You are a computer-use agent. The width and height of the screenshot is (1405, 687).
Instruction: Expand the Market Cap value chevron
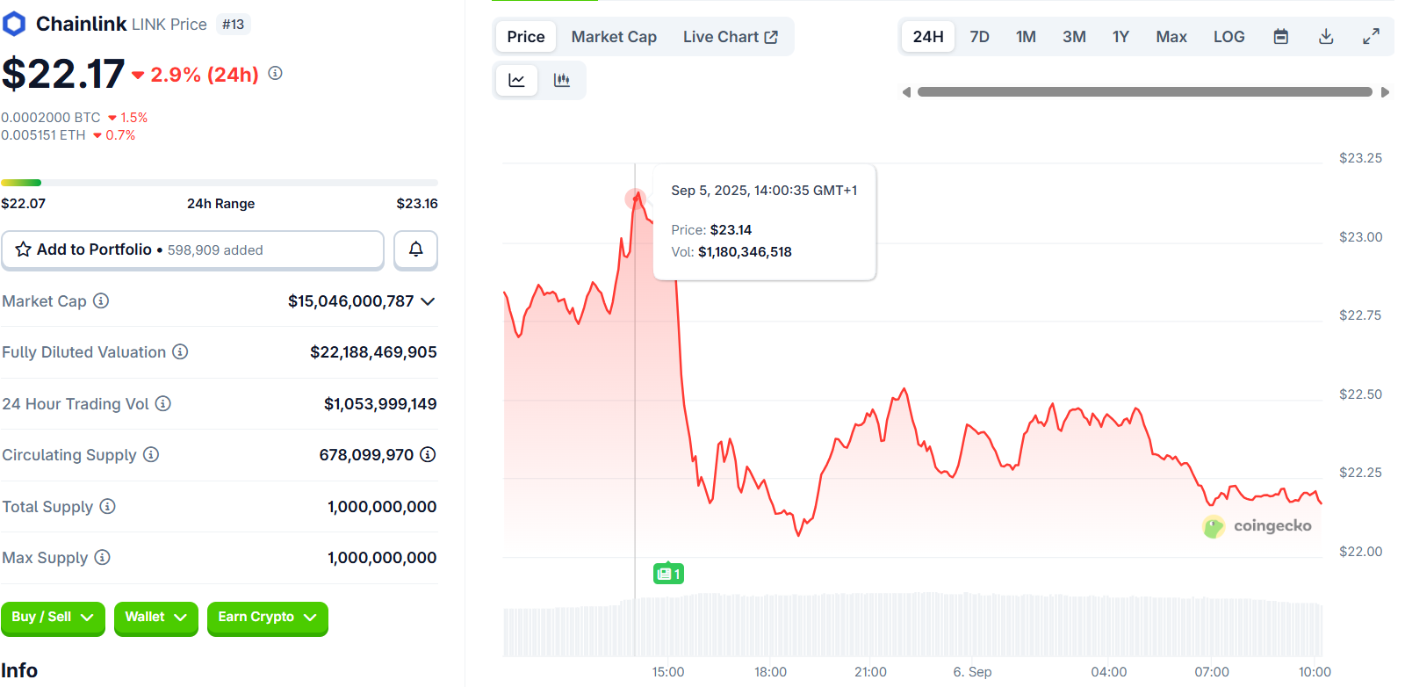click(428, 301)
